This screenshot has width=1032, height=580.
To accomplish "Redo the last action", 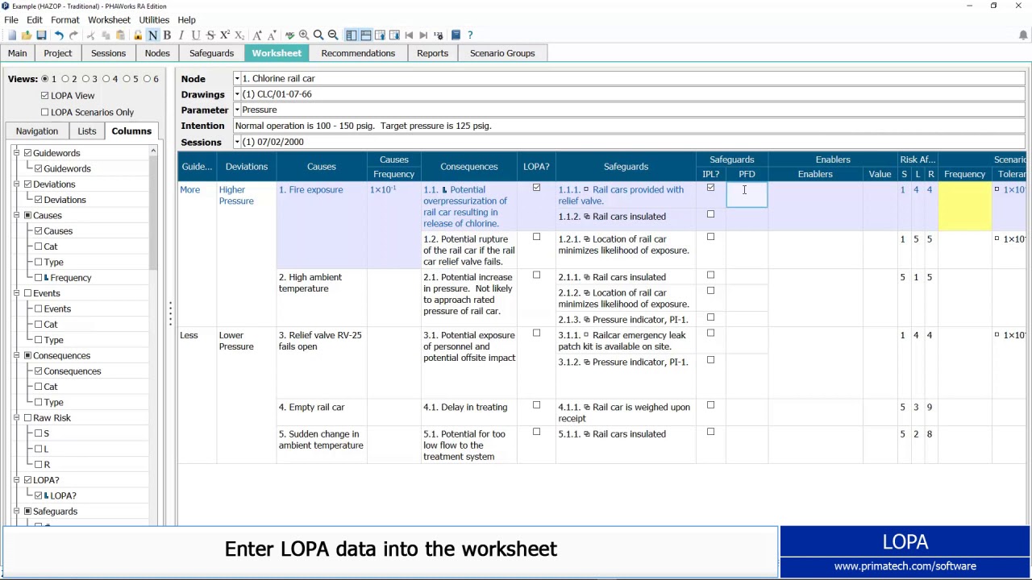I will point(73,35).
